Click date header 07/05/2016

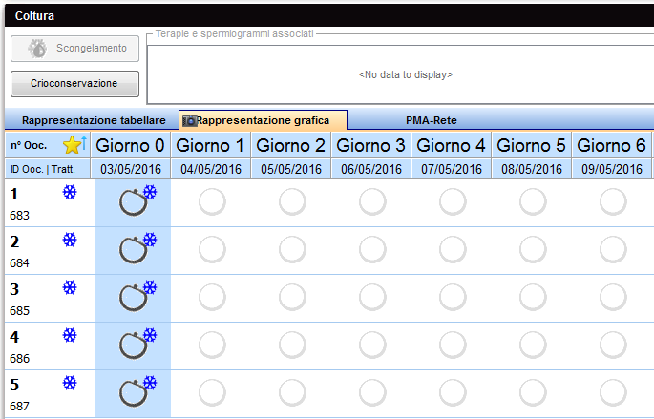pos(452,169)
